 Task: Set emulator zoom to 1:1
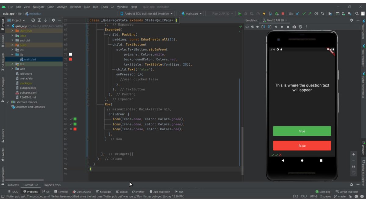point(353,166)
